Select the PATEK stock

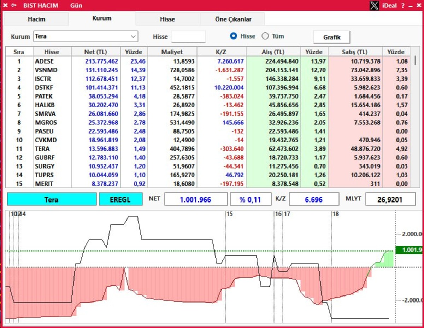coord(44,96)
